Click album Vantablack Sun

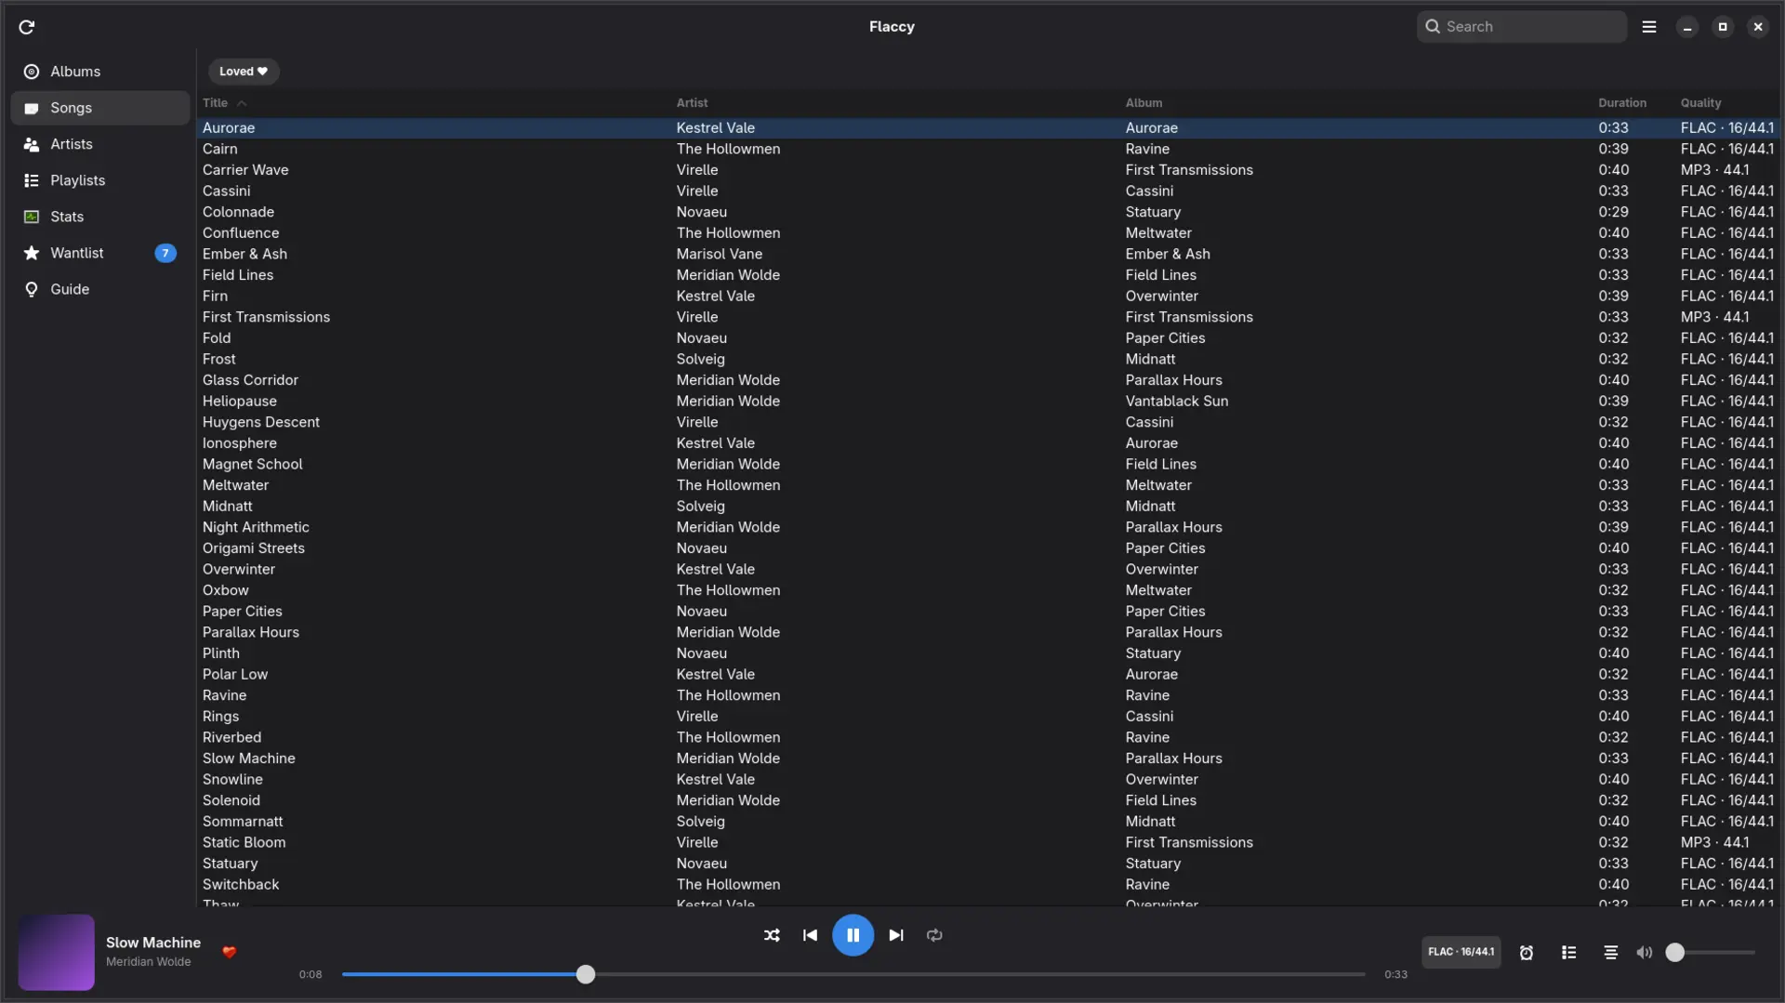pos(1177,401)
